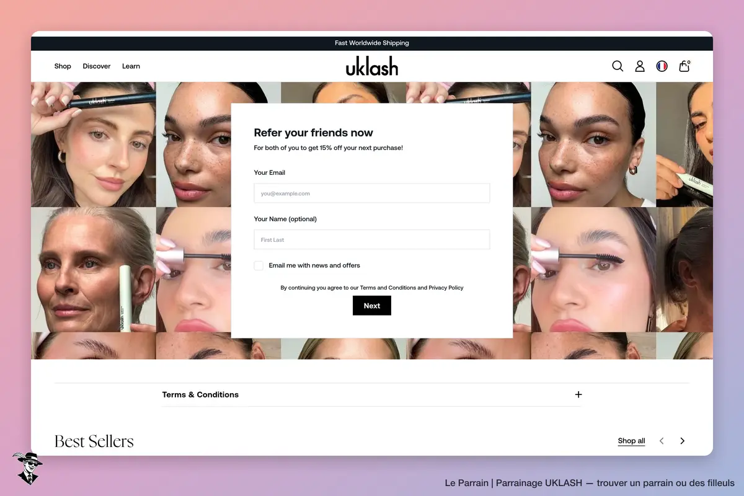The image size is (744, 496).
Task: Click the Next button
Action: click(x=372, y=306)
